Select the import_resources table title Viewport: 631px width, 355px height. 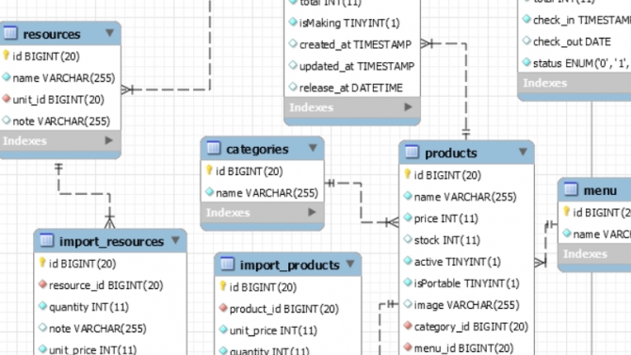(x=111, y=241)
